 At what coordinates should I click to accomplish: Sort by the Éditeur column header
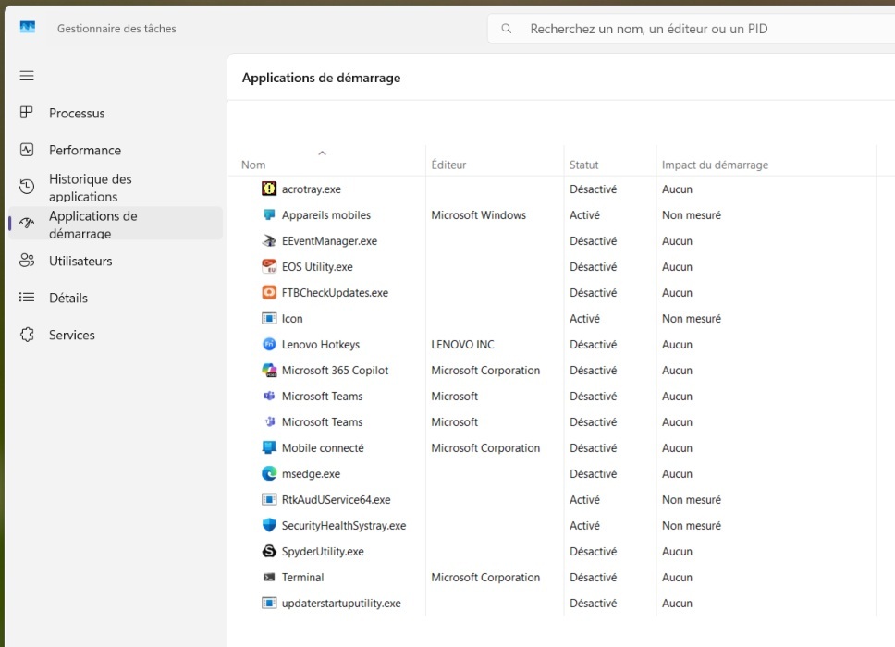tap(448, 165)
